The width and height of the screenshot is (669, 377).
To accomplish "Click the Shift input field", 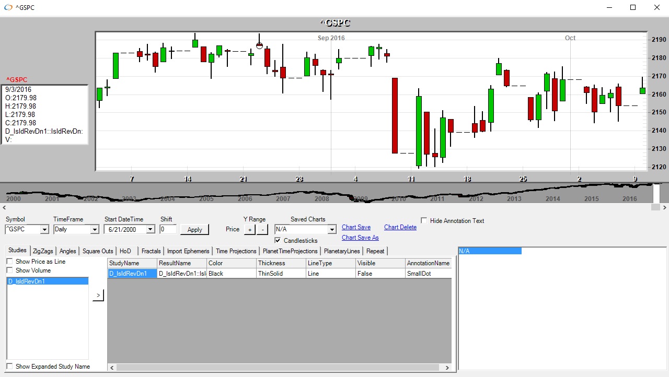I will coord(168,229).
